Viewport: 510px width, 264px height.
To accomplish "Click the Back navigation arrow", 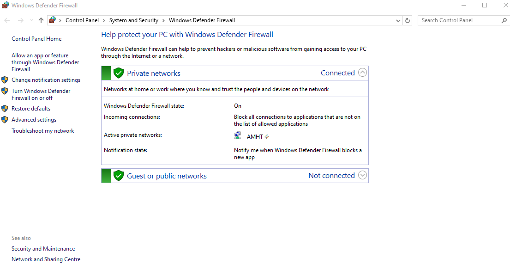I will 7,20.
